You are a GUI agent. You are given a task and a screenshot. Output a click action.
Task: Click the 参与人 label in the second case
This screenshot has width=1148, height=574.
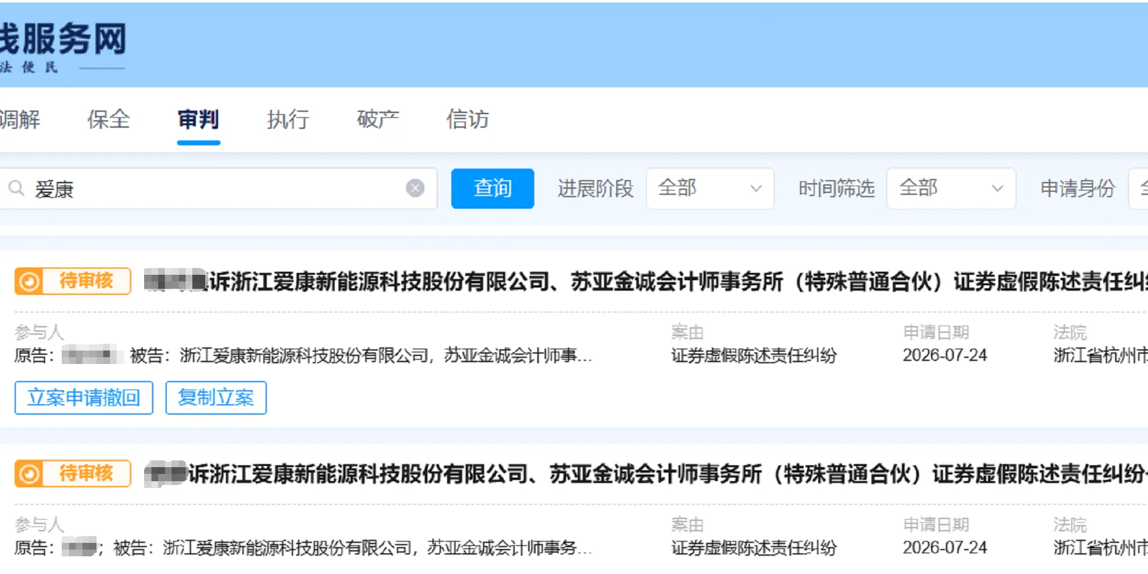click(39, 525)
